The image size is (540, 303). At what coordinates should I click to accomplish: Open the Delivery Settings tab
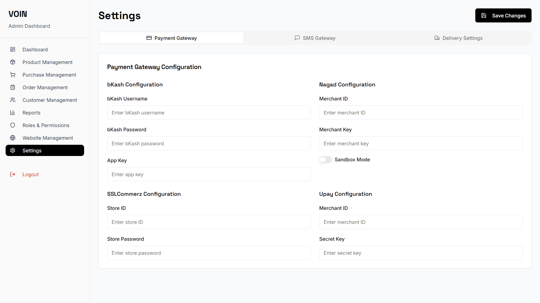458,38
